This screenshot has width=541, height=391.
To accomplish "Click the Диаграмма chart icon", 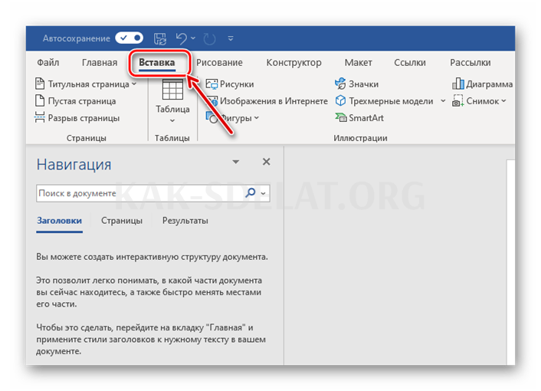I will tap(457, 84).
